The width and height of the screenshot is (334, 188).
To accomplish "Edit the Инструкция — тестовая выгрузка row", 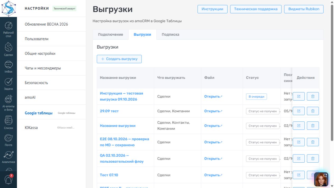I will (299, 96).
